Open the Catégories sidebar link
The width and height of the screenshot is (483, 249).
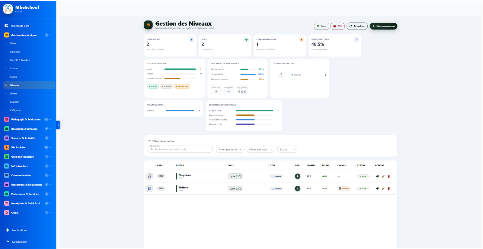(29, 110)
